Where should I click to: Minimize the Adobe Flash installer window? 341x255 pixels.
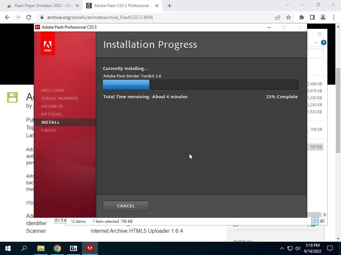coord(269,27)
